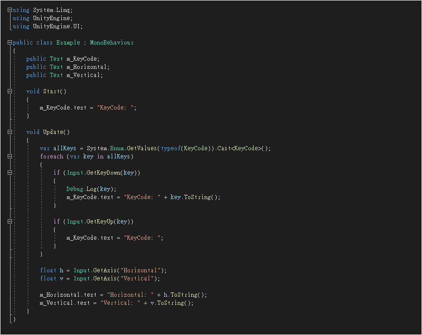
Task: Click 'key.ToString()' in KeyCode assignment
Action: [x=194, y=197]
